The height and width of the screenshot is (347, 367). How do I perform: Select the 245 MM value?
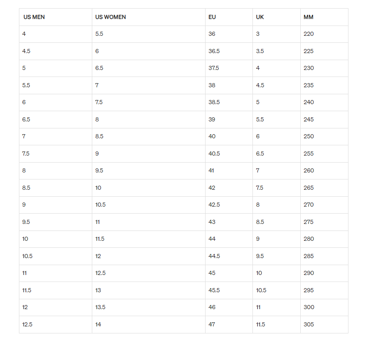[x=309, y=119]
